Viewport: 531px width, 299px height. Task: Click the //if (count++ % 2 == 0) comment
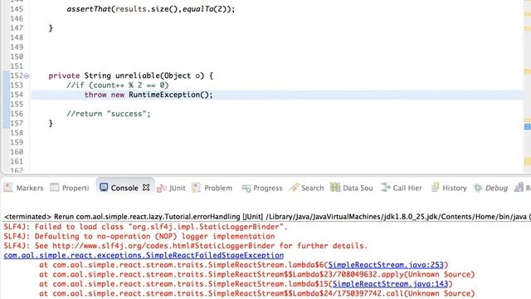(118, 86)
